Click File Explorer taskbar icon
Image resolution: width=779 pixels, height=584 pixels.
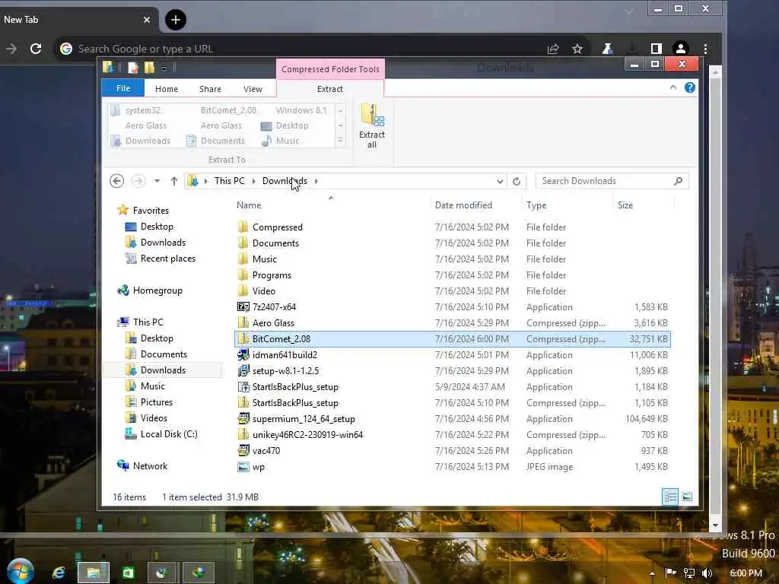93,573
